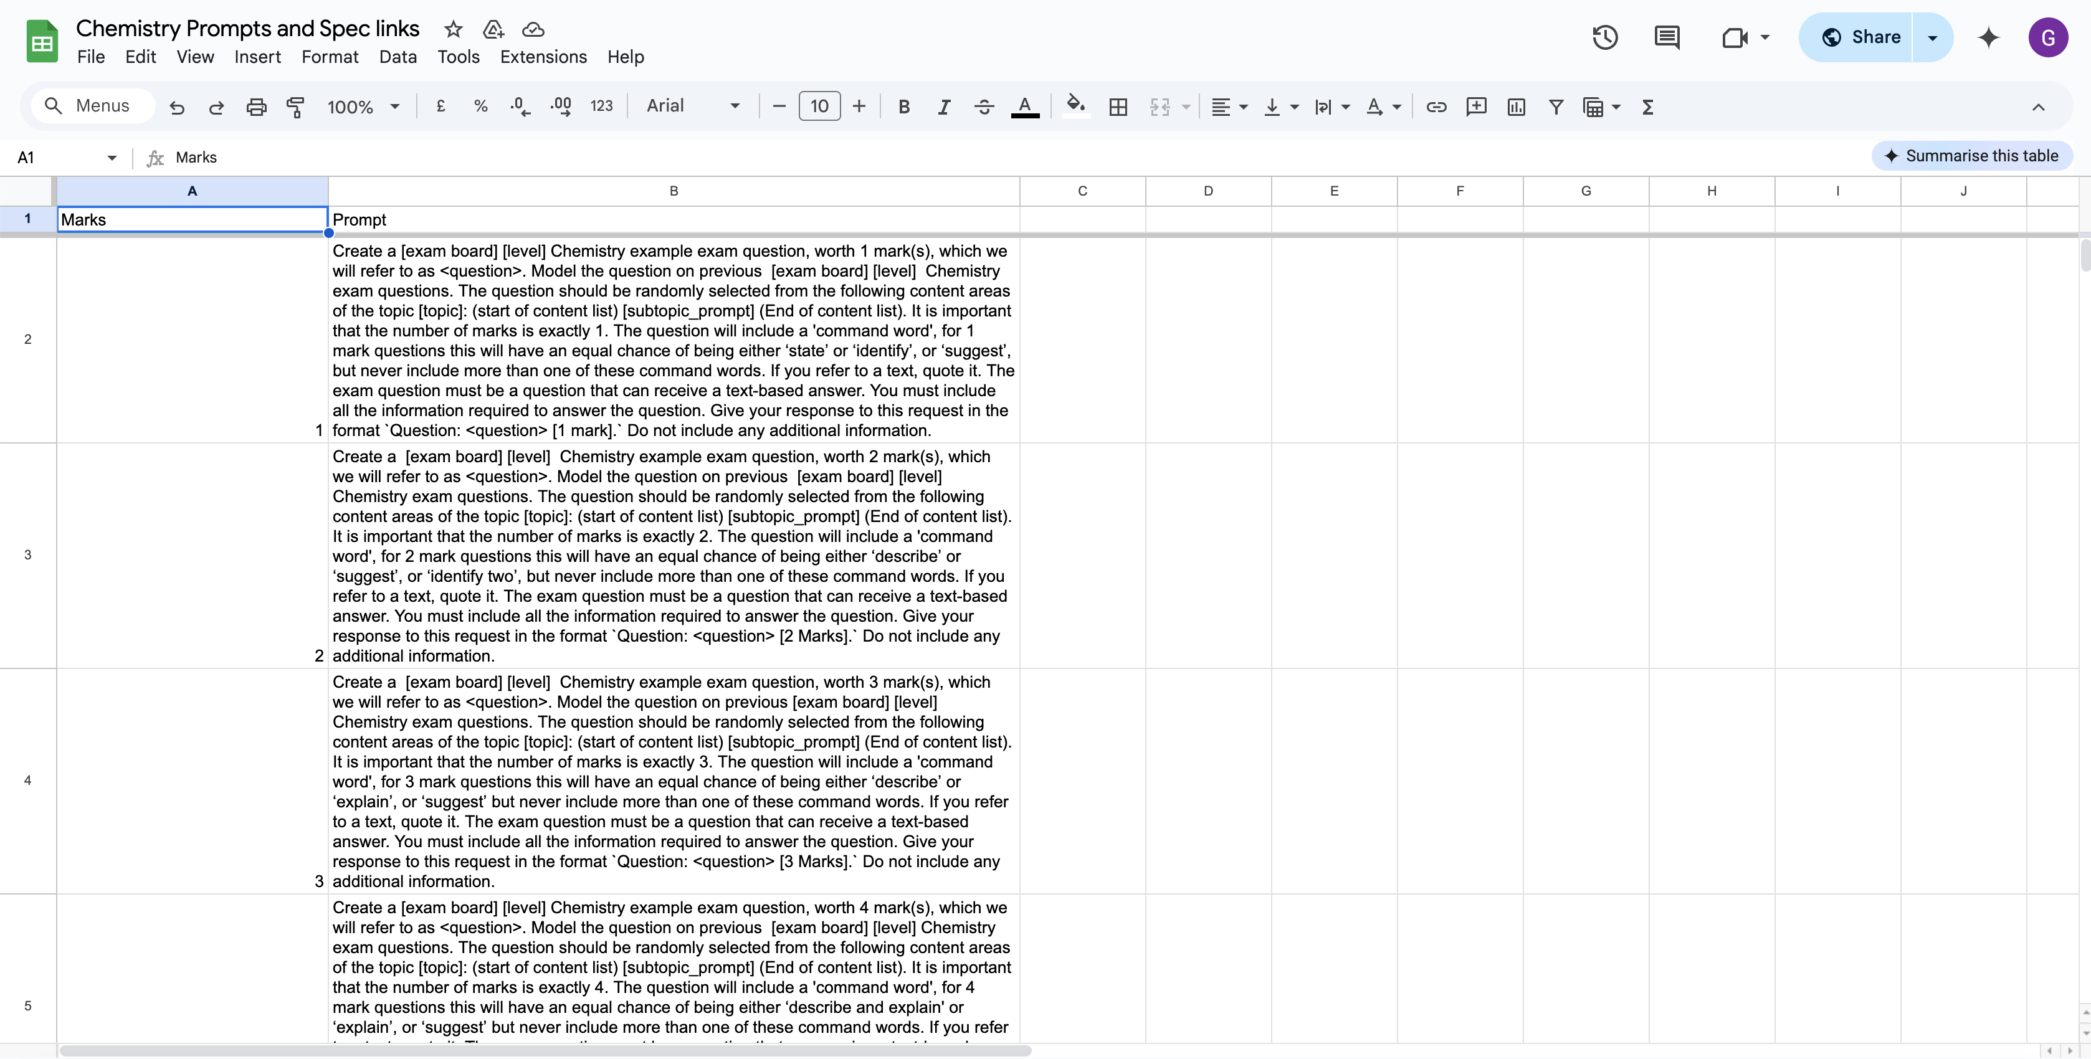This screenshot has width=2091, height=1059.
Task: Open version history clock icon
Action: tap(1604, 37)
